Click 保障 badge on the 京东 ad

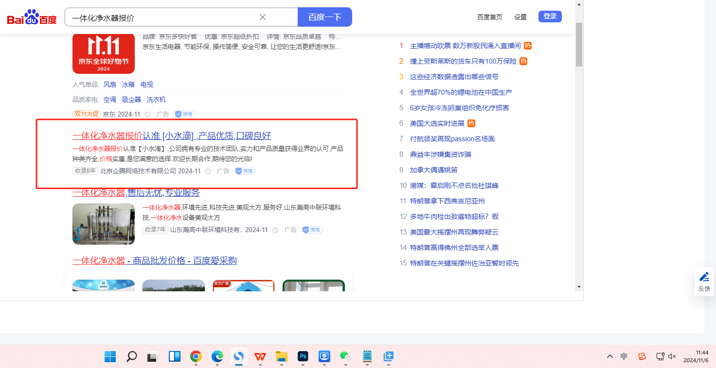pos(185,115)
